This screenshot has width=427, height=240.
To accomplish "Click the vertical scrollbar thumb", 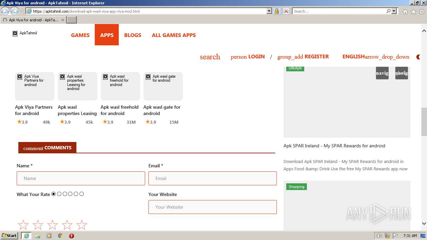I will (x=424, y=122).
